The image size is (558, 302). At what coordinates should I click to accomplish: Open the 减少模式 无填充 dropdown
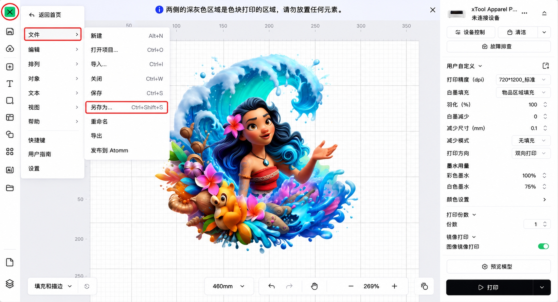[x=531, y=140]
